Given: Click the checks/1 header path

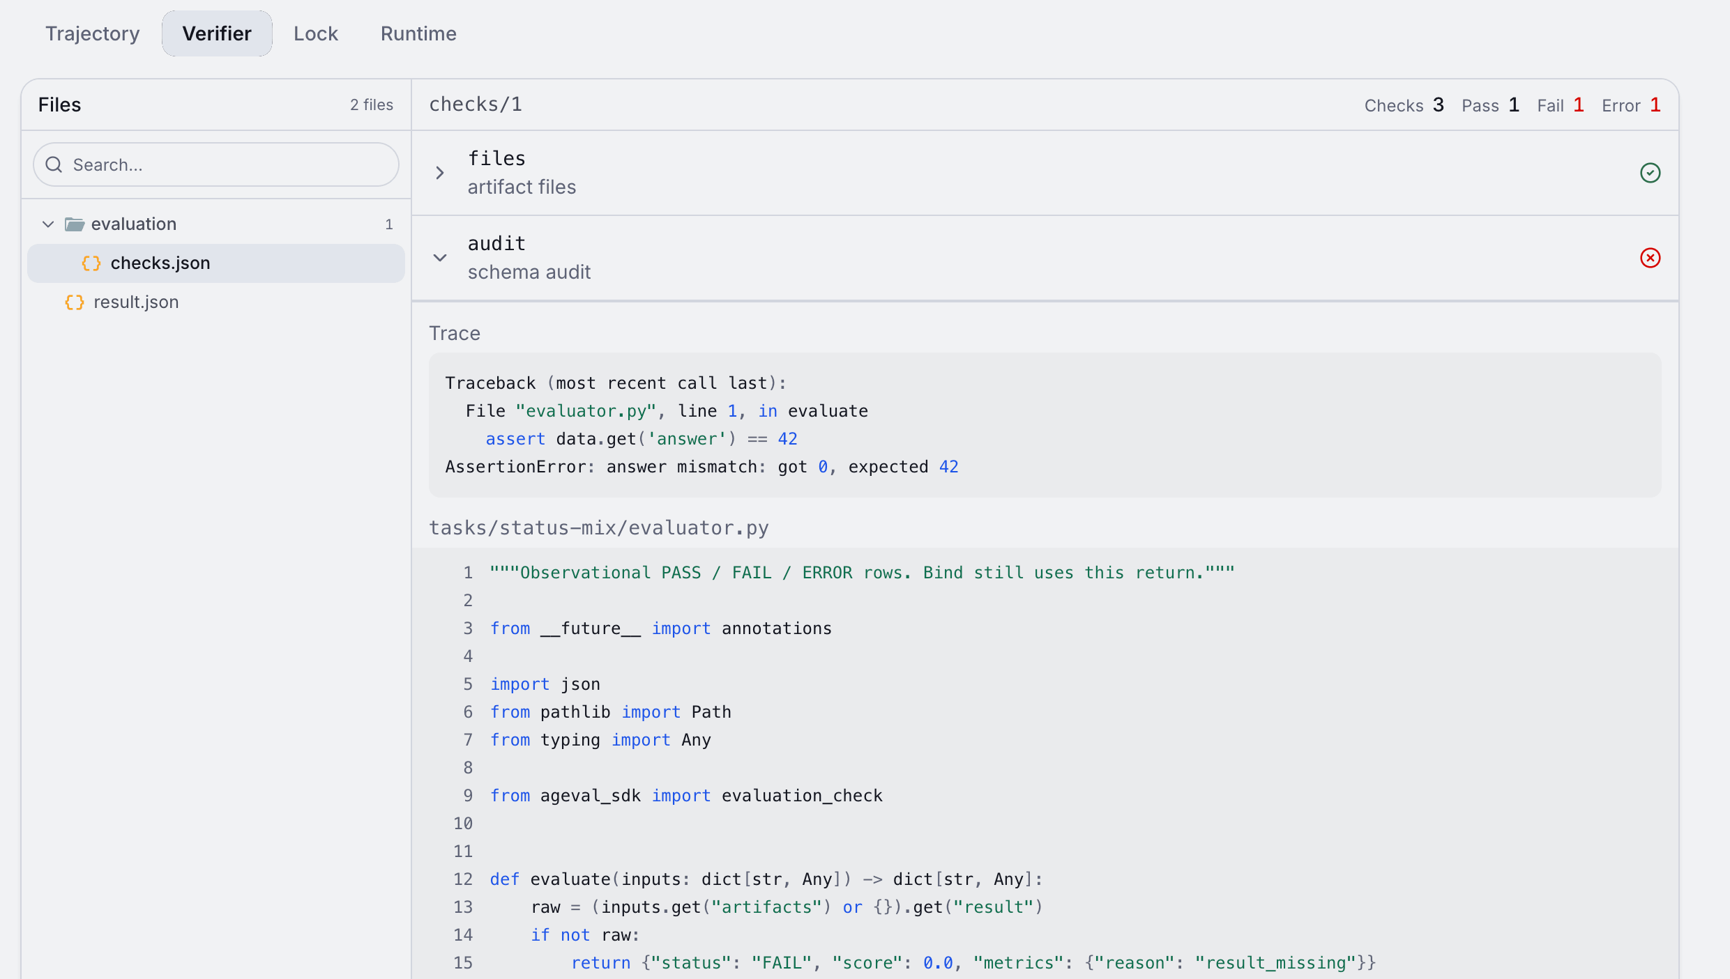Looking at the screenshot, I should (x=476, y=104).
